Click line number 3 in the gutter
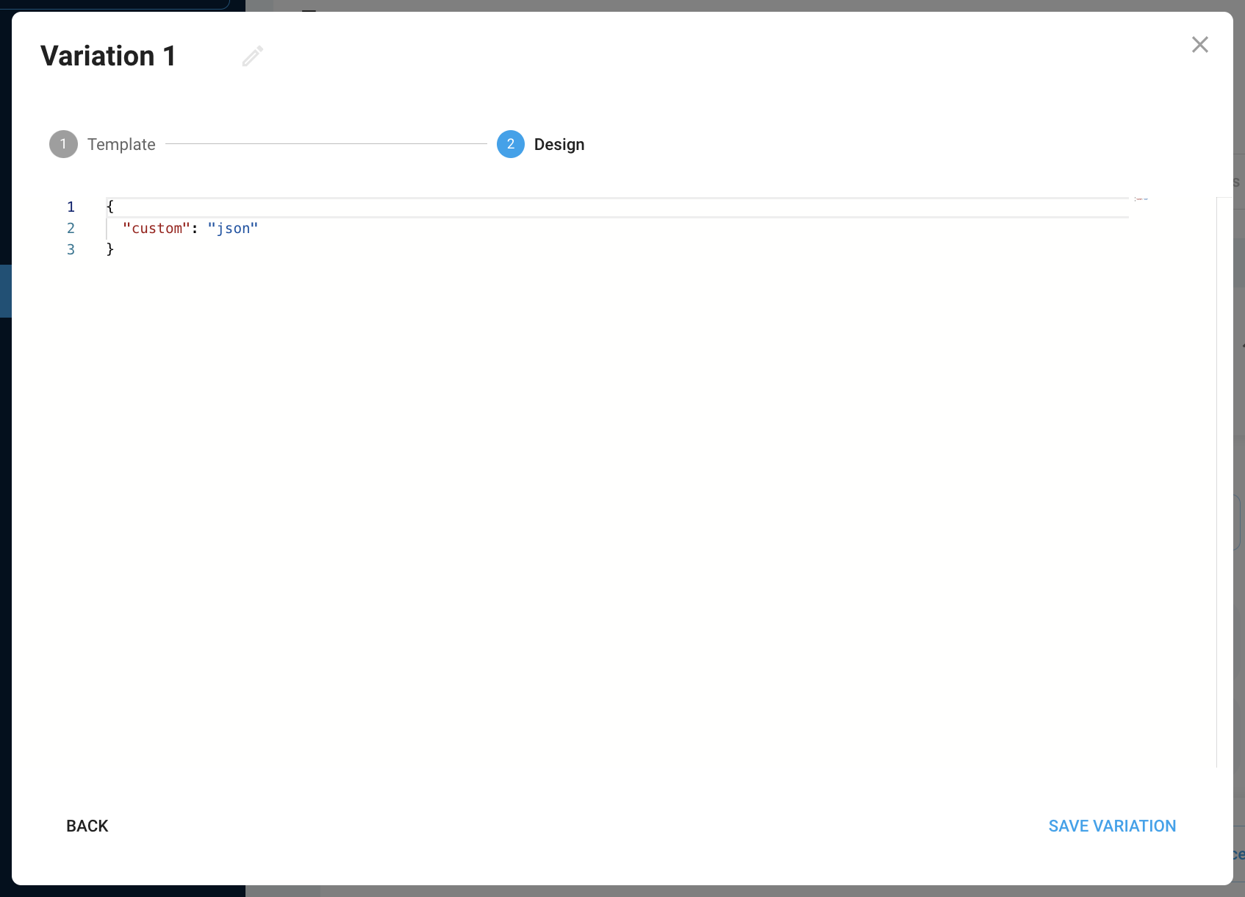The image size is (1245, 897). pos(71,249)
